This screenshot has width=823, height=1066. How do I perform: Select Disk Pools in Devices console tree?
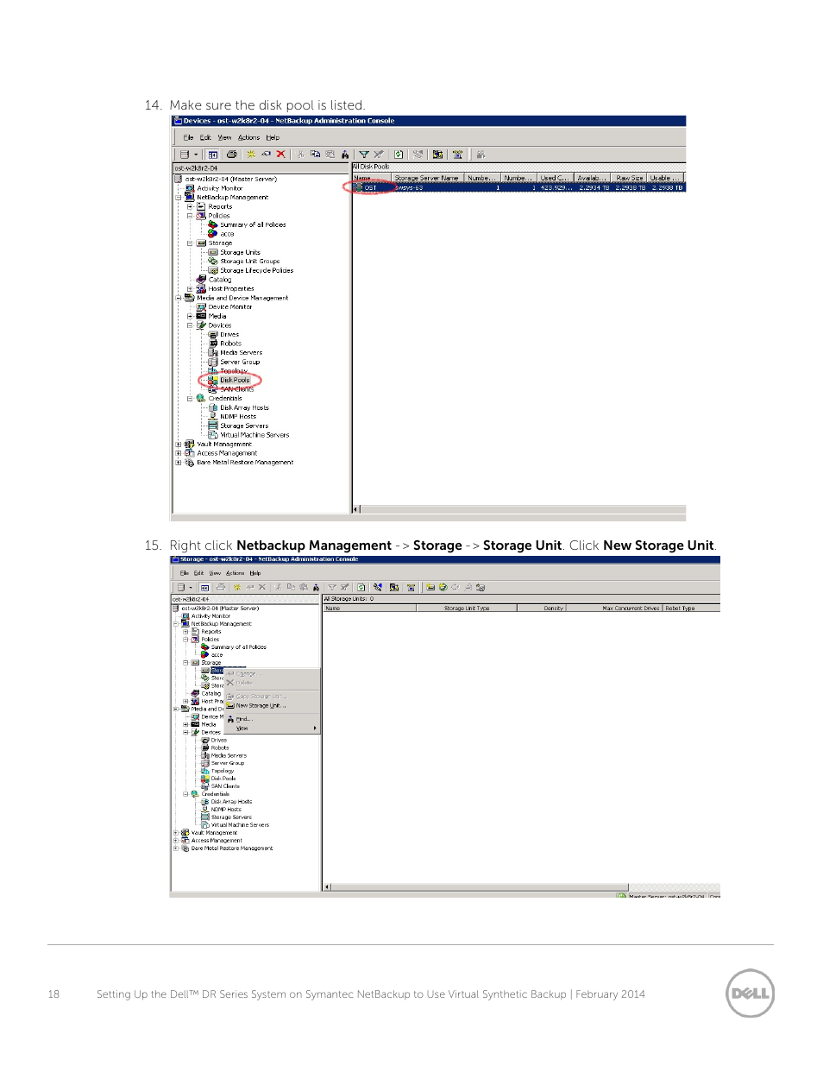point(235,381)
